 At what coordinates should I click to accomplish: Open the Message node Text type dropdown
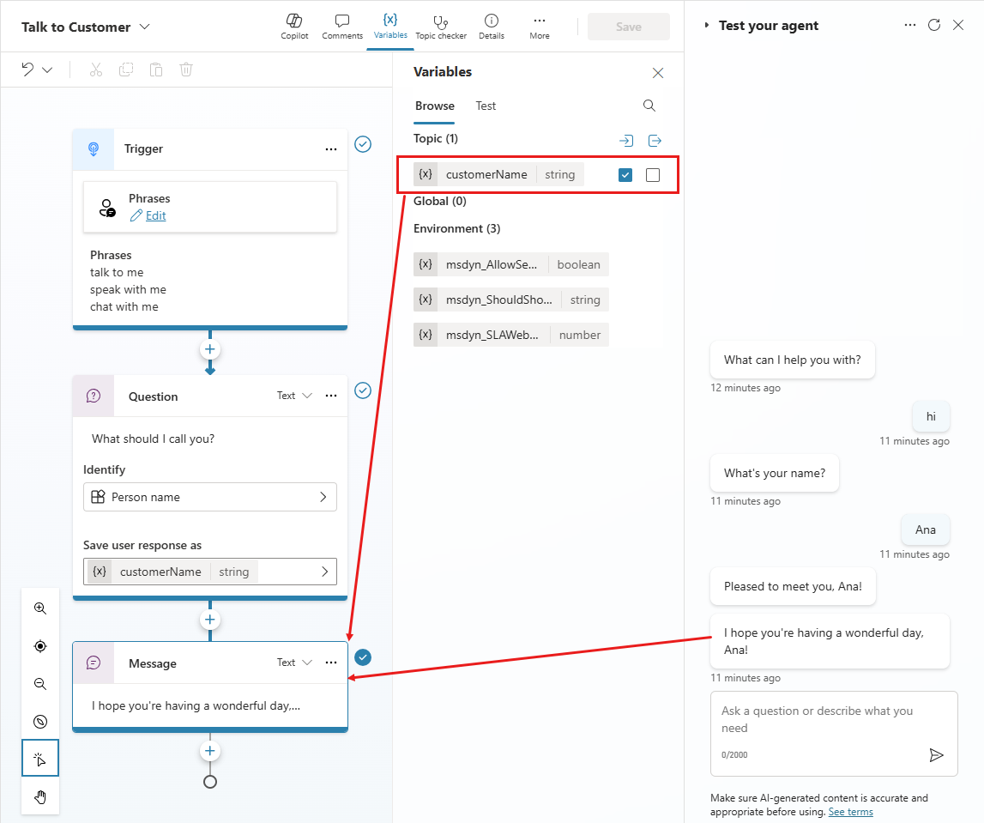pos(294,663)
